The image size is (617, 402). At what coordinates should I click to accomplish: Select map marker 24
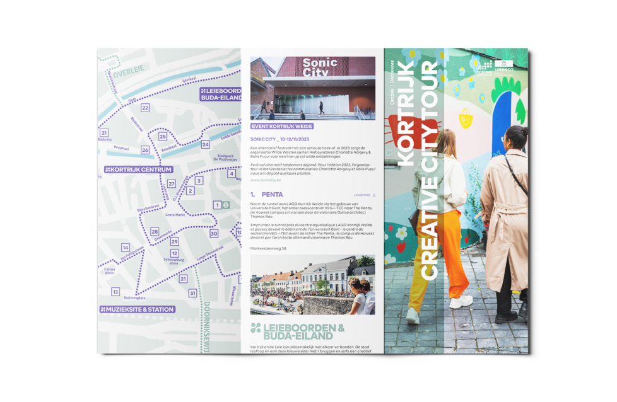pos(206,144)
